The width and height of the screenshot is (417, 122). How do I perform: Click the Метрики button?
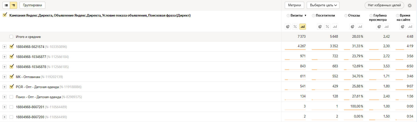point(294,5)
